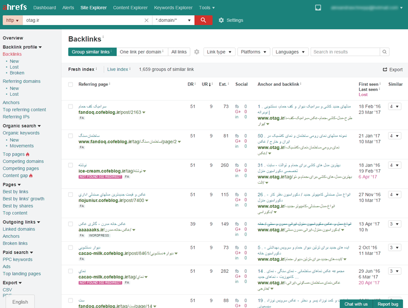Open the English language selector
This screenshot has width=408, height=308.
(x=20, y=302)
